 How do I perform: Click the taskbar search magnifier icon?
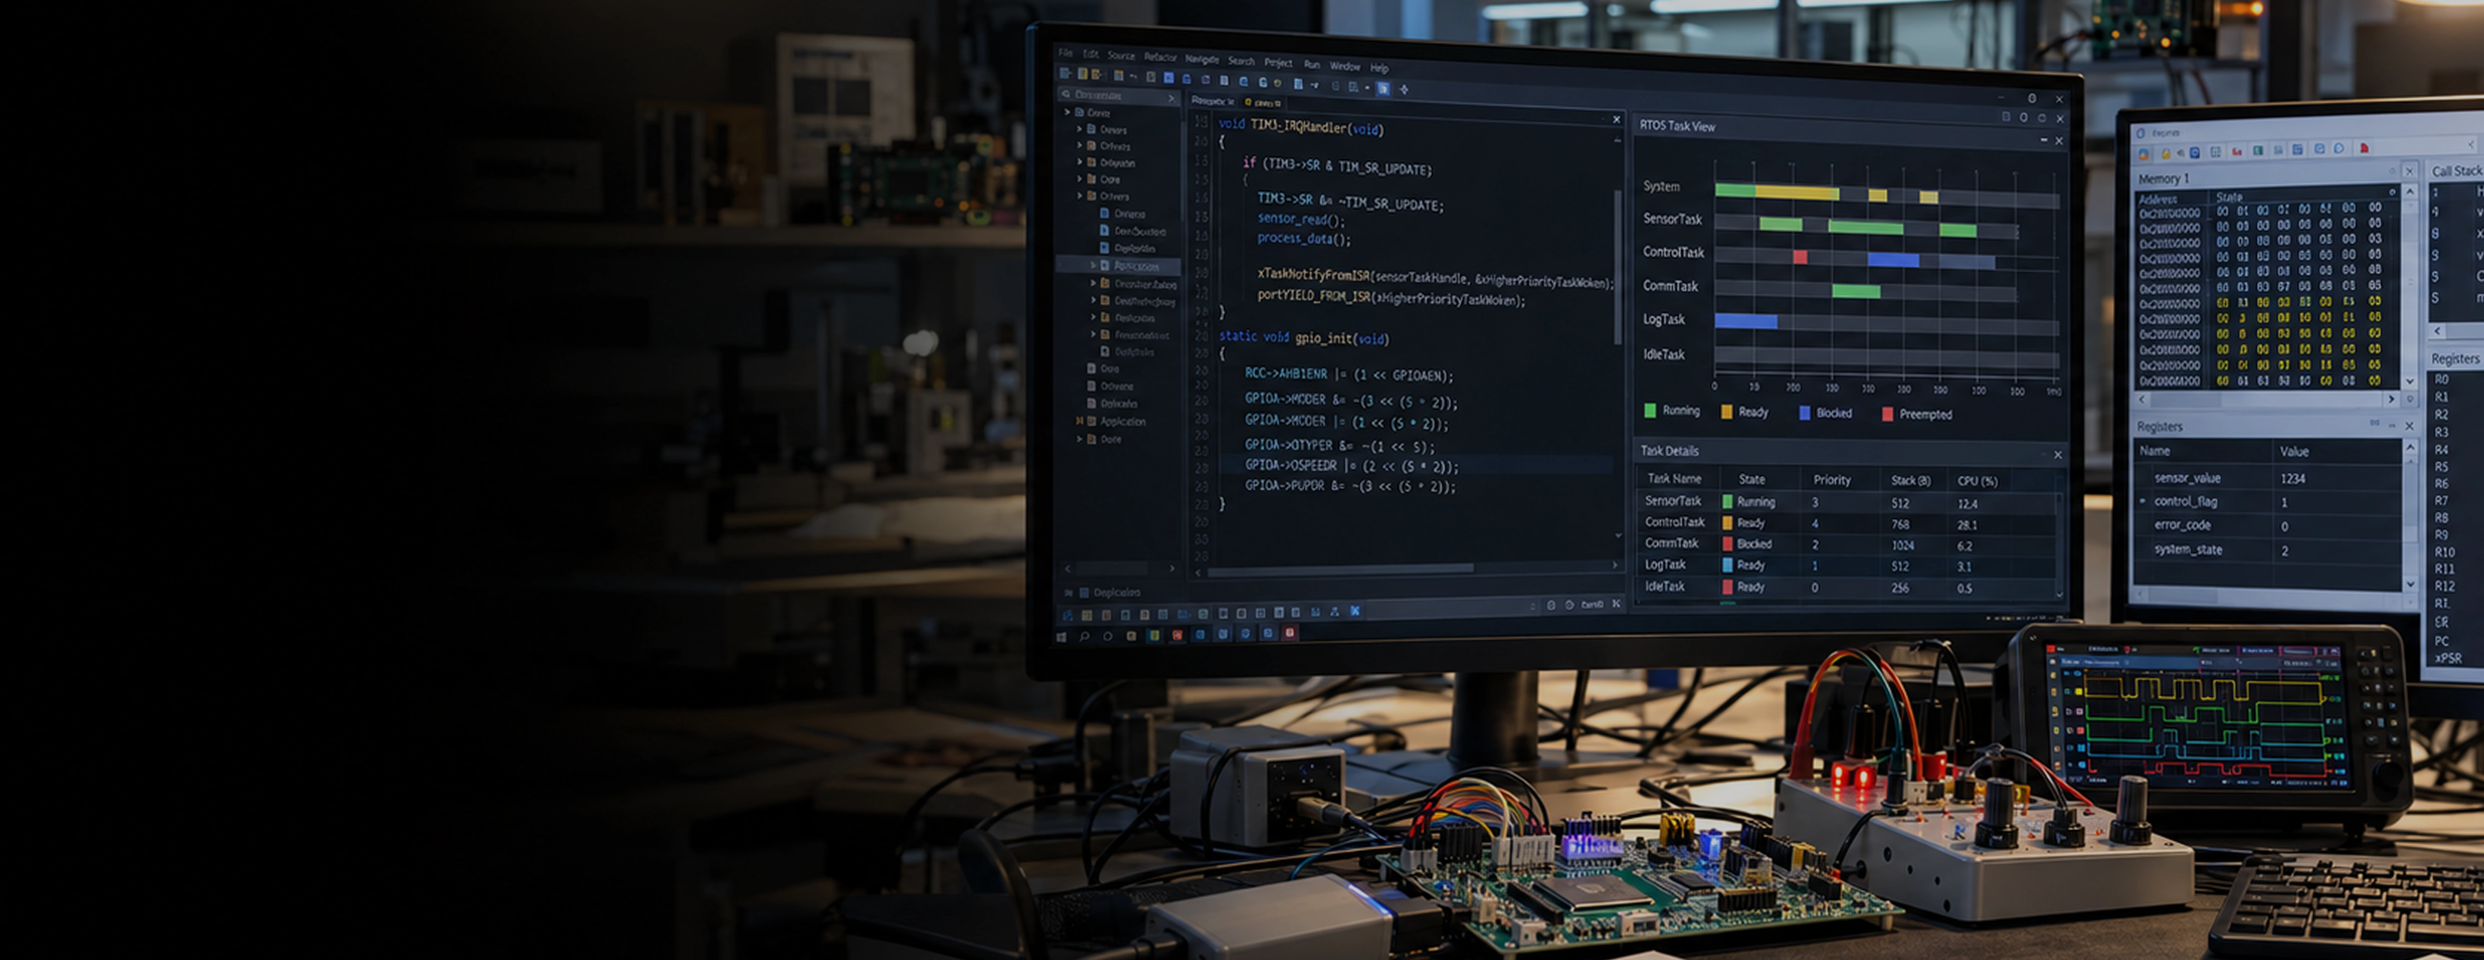coord(1085,637)
